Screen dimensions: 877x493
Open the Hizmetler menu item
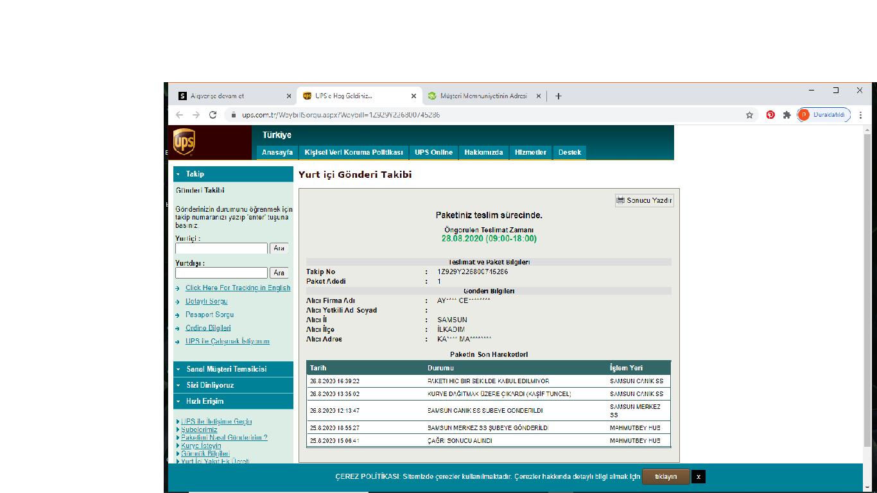click(x=530, y=152)
